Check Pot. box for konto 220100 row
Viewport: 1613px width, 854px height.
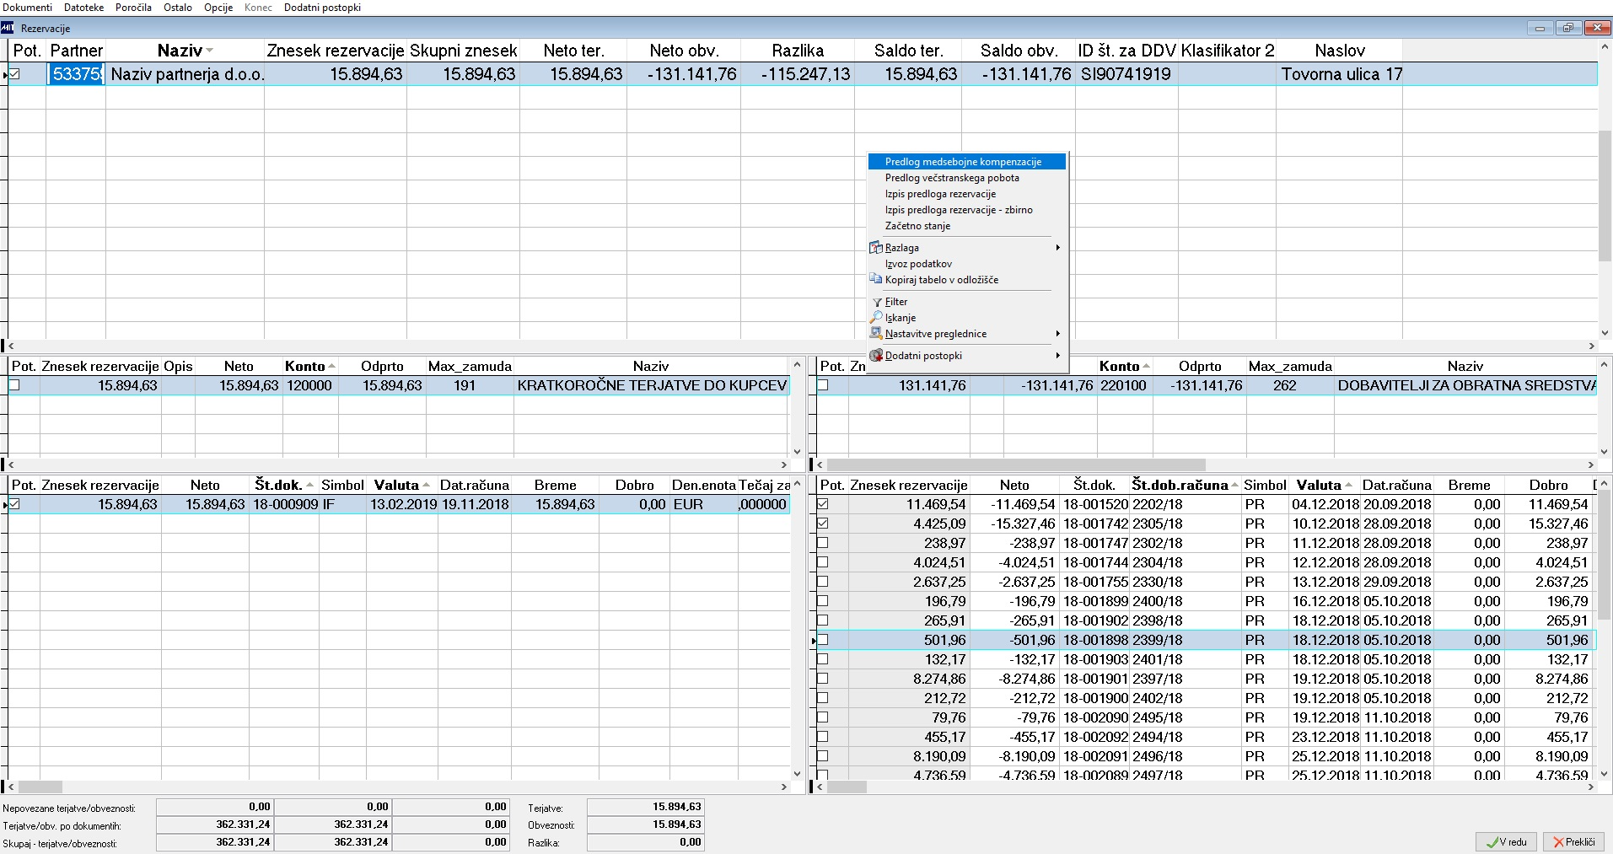[823, 385]
